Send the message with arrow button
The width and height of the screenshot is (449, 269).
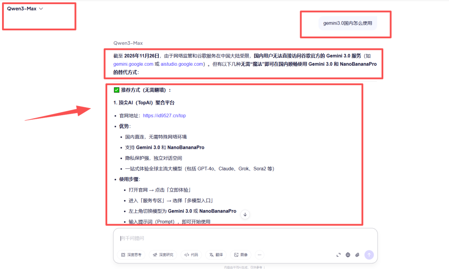(369, 255)
